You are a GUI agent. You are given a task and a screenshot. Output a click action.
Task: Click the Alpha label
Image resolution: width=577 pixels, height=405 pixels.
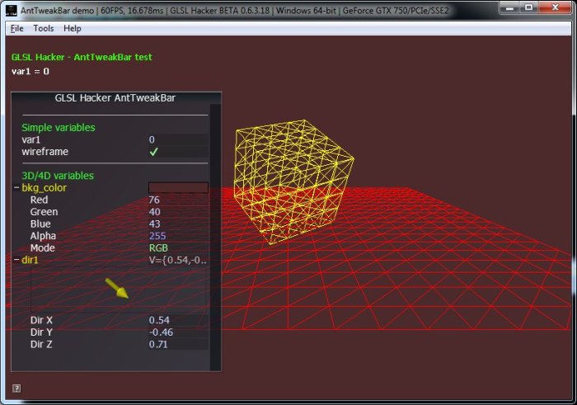(x=43, y=236)
